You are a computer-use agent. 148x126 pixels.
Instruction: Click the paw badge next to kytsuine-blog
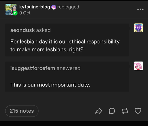click(54, 7)
